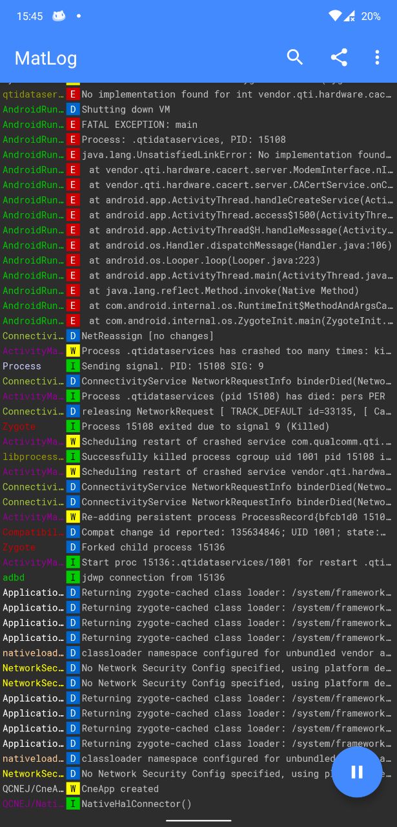Tap the E level badge beside FATAL EXCEPTION
Screen dimensions: 397x827
(73, 125)
